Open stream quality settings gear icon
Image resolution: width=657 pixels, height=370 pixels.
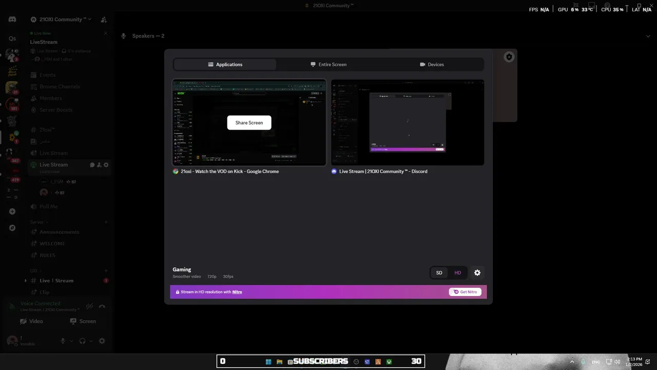coord(477,273)
